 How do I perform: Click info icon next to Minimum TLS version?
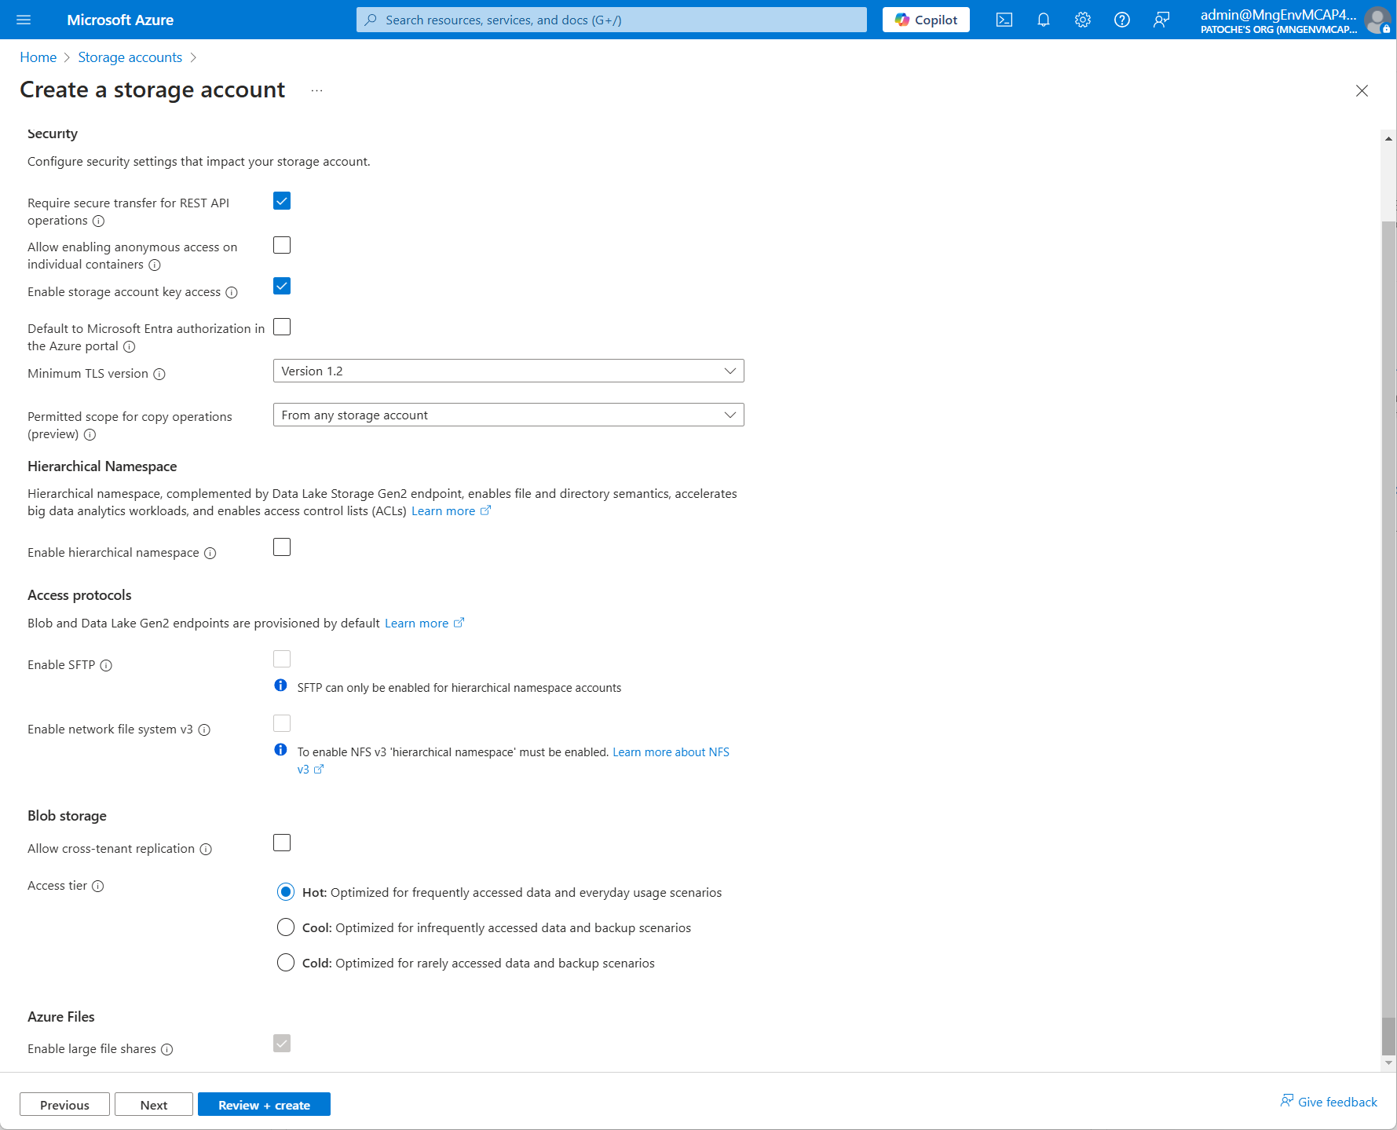(159, 375)
